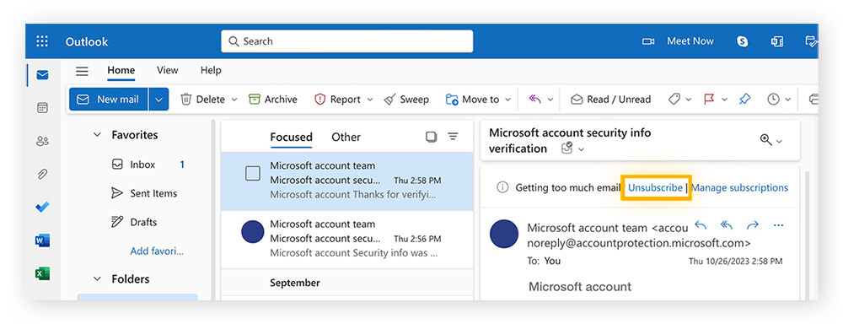Click Reply all arrow in message header
Screen dimensions: 843x324
click(x=727, y=225)
